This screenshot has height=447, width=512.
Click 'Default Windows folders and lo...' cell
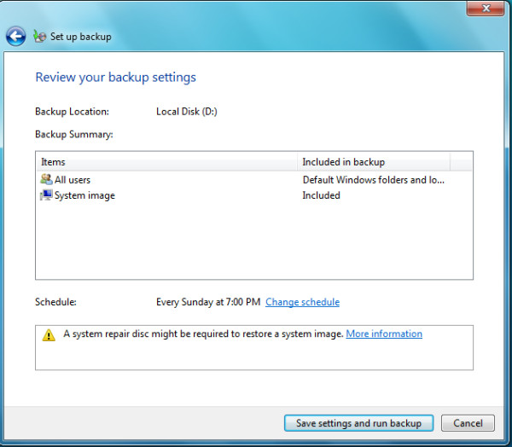pos(374,180)
